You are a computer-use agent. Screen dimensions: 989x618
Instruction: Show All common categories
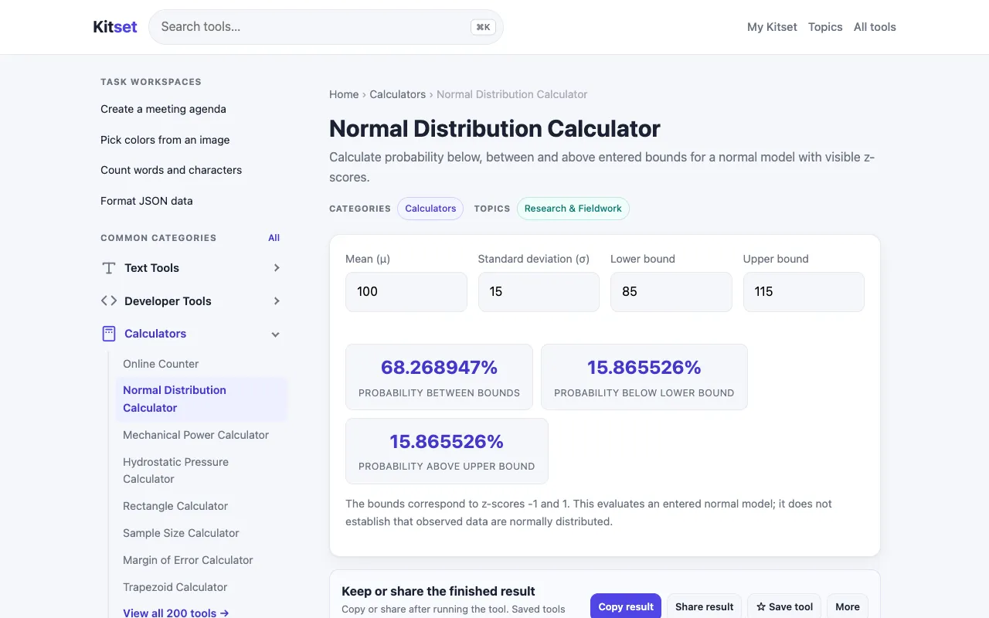click(x=274, y=238)
